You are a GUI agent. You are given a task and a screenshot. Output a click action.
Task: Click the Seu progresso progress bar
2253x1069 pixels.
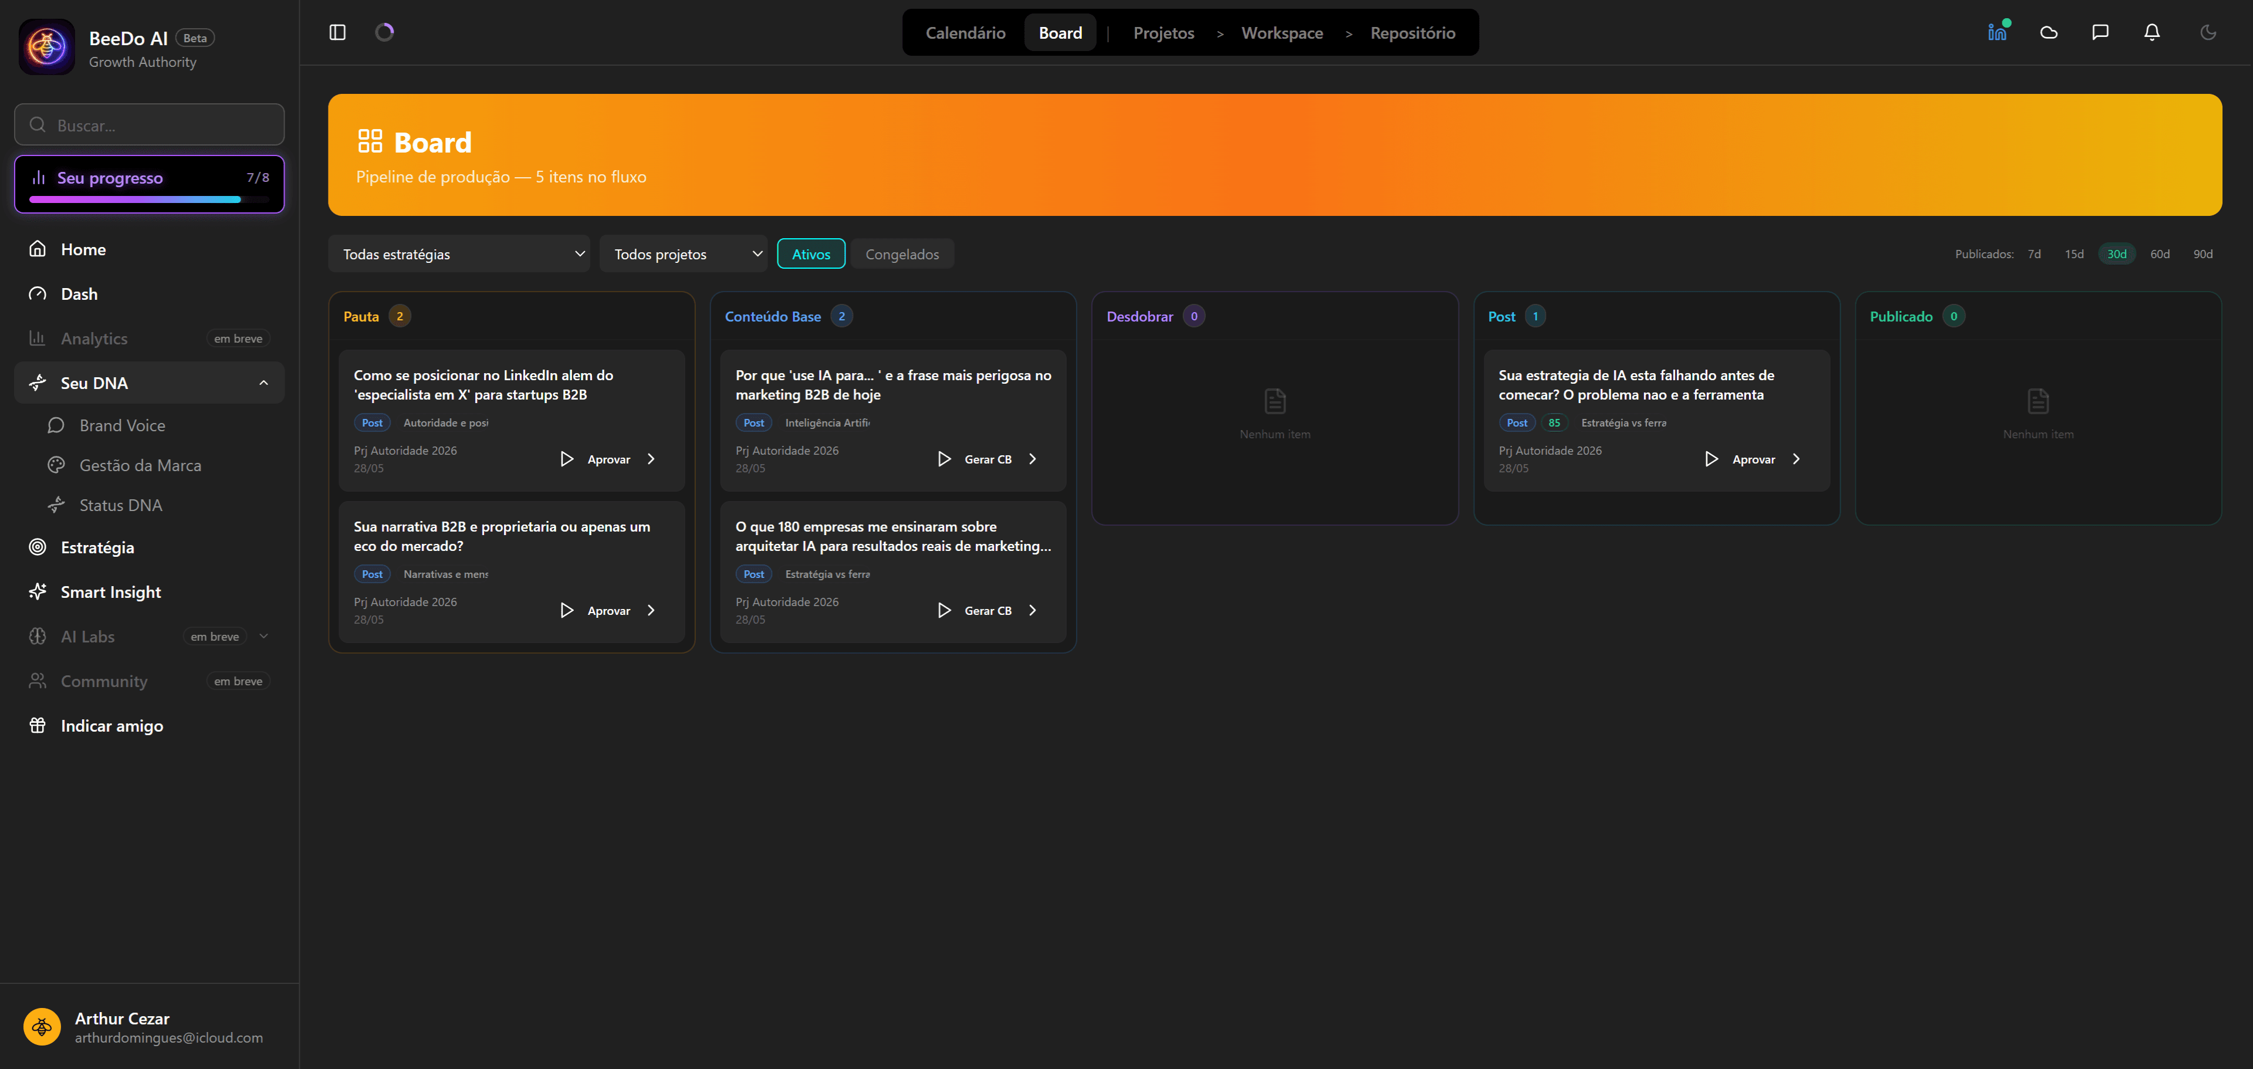pos(150,199)
